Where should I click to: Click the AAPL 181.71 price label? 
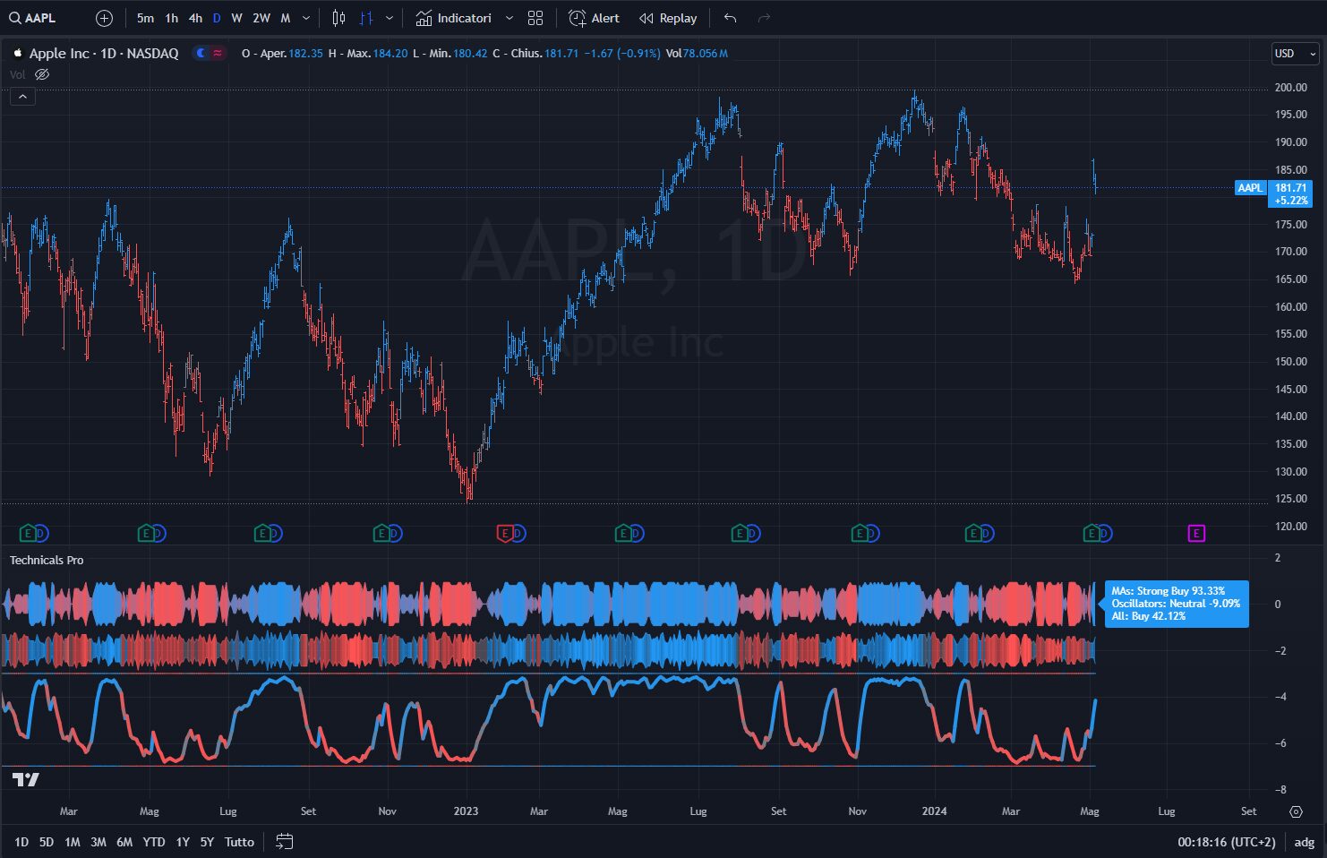coord(1272,193)
